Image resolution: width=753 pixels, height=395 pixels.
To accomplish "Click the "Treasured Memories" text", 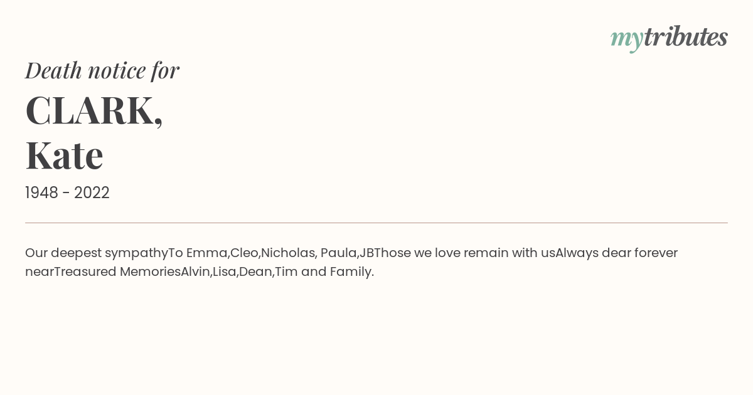I will (117, 272).
